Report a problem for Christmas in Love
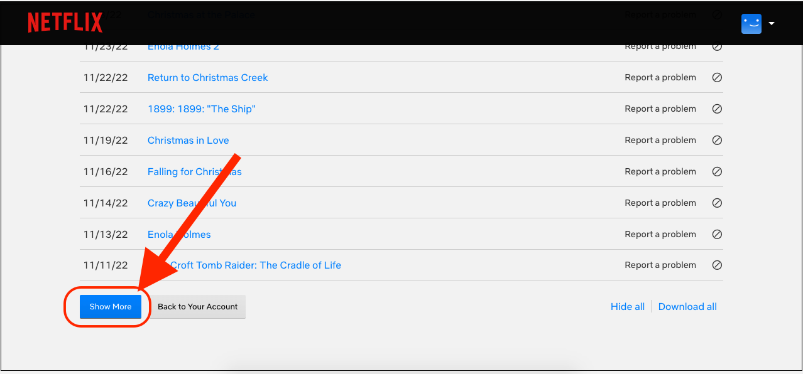 (x=660, y=141)
